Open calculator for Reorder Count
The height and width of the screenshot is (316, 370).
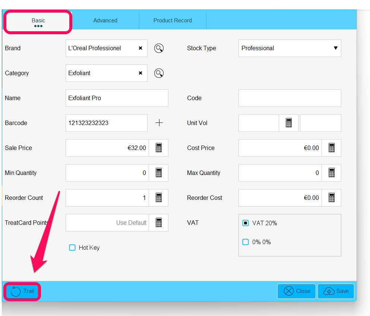click(x=159, y=198)
